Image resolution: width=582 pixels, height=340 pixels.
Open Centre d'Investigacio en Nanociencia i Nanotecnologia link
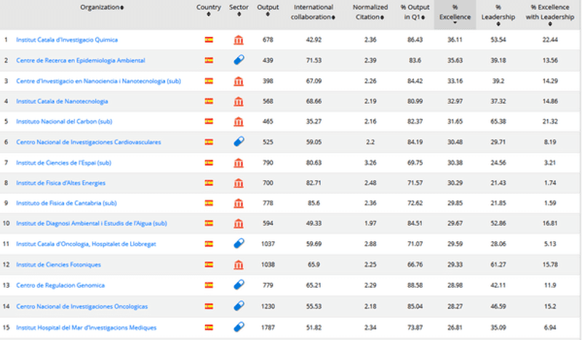pyautogui.click(x=98, y=81)
